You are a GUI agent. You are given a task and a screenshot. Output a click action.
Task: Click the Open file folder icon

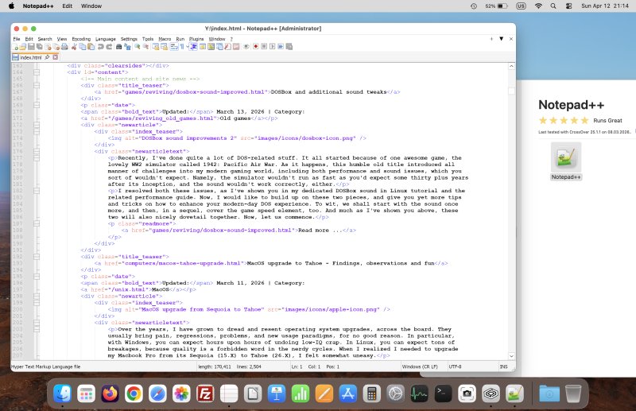point(22,47)
